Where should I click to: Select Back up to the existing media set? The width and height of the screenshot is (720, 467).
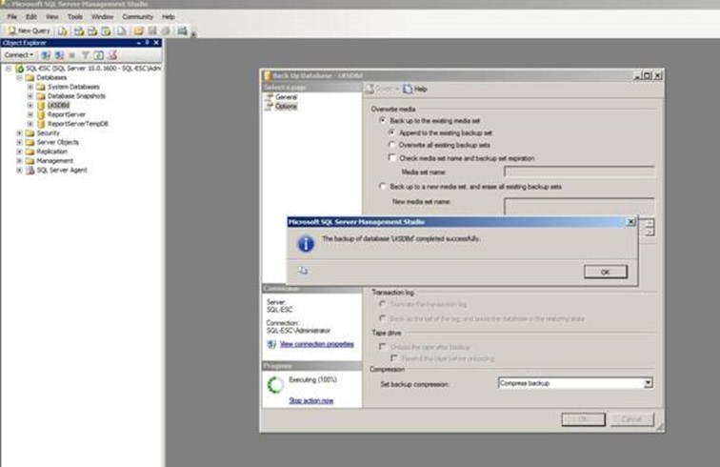click(383, 120)
